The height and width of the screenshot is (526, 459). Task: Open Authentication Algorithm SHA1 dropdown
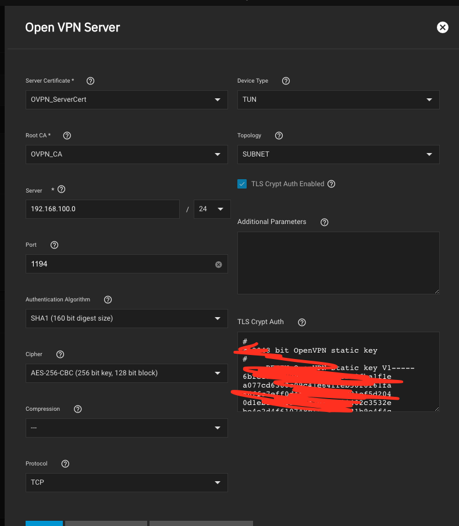coord(127,318)
